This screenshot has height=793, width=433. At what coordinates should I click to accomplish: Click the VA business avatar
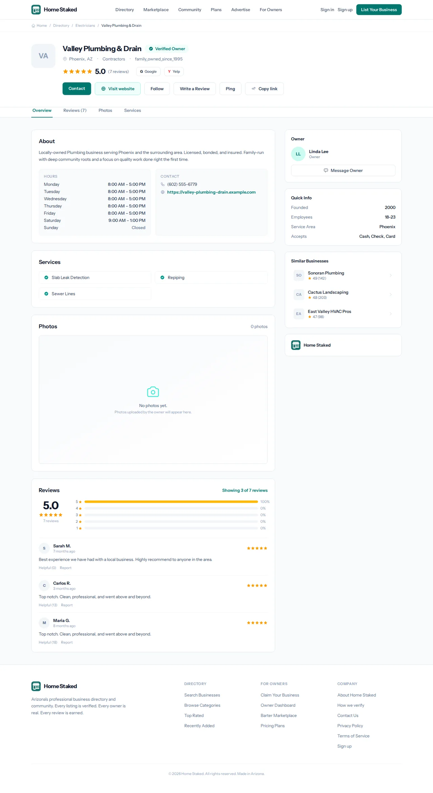(43, 56)
